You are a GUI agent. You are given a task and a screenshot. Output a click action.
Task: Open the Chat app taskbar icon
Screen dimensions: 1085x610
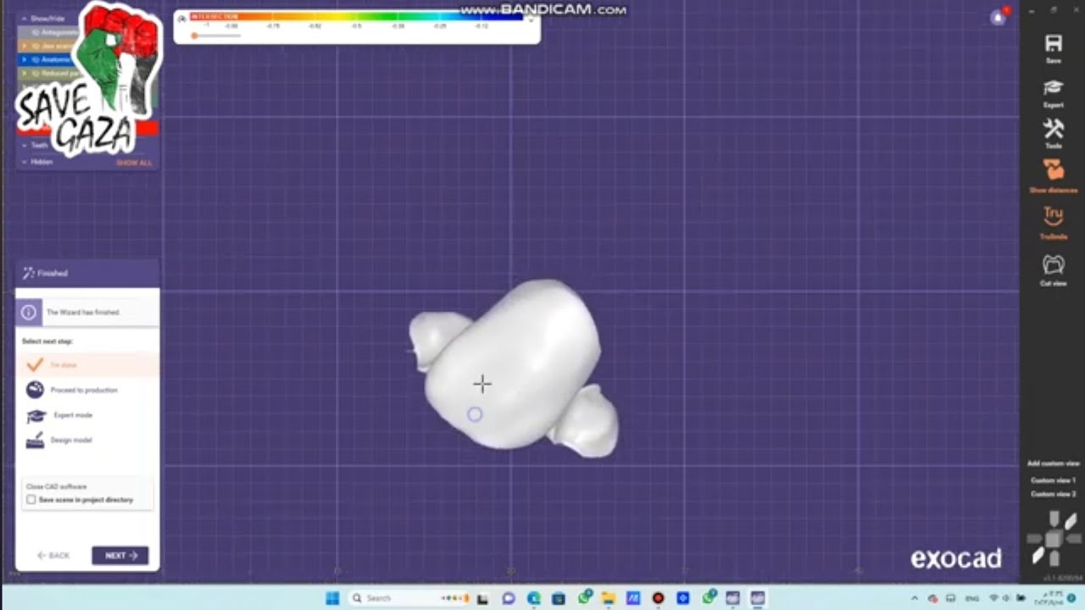pyautogui.click(x=508, y=598)
